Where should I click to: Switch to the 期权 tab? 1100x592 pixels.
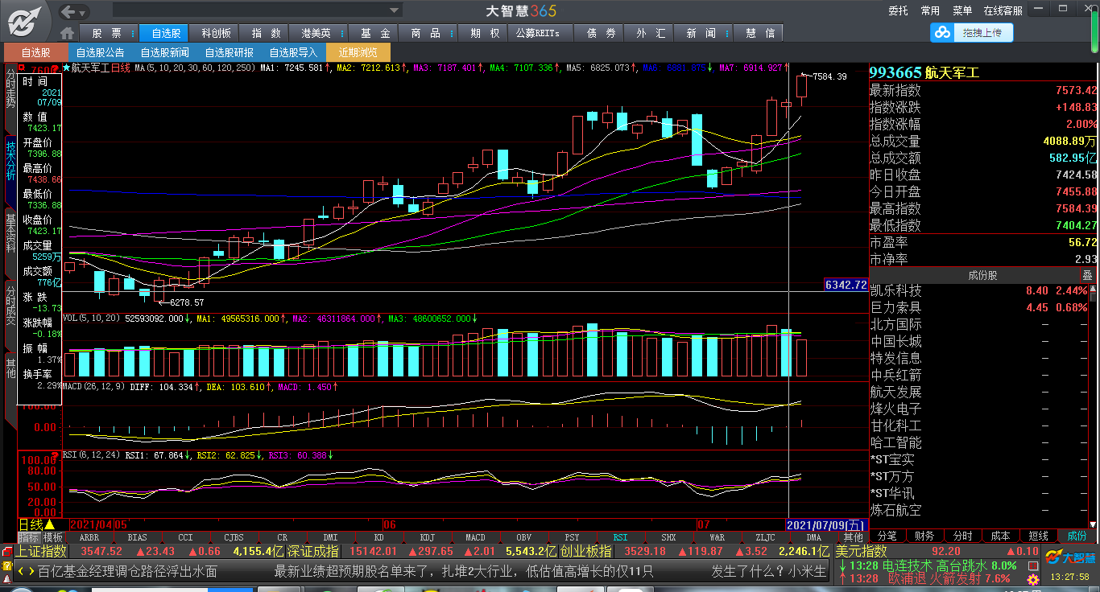[x=485, y=33]
